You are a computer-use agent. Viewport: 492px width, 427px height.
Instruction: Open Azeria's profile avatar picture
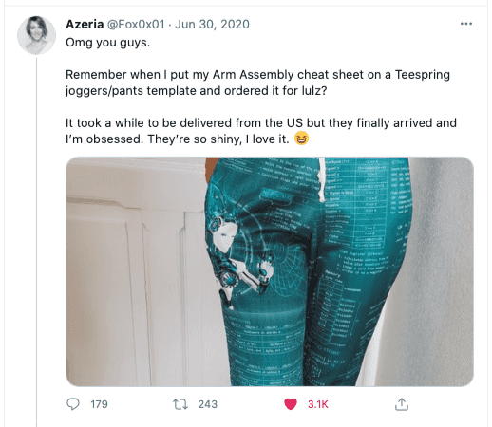(x=36, y=35)
